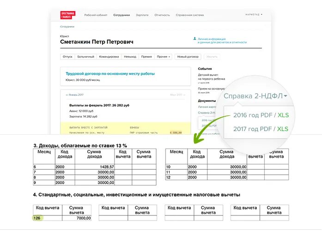Create a Новый договор
Image resolution: width=322 pixels, height=239 pixels.
pos(188,57)
